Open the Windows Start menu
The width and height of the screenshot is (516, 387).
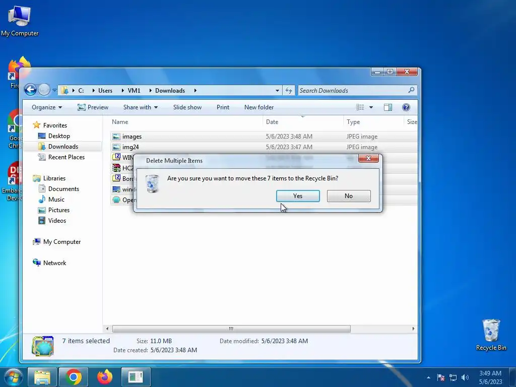tap(13, 377)
